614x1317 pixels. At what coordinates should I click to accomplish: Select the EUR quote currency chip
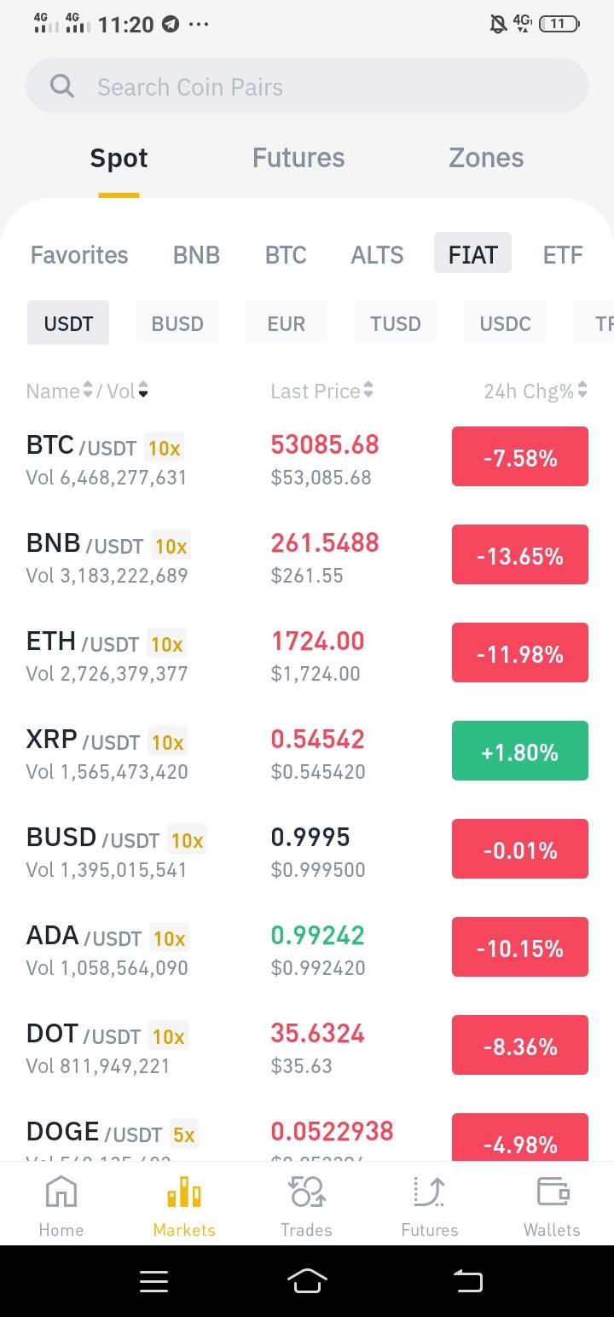pos(287,323)
